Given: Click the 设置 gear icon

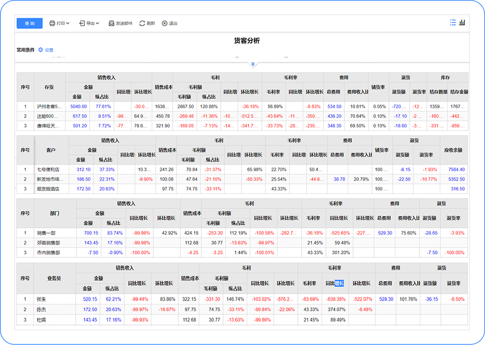Looking at the screenshot, I should [x=41, y=50].
